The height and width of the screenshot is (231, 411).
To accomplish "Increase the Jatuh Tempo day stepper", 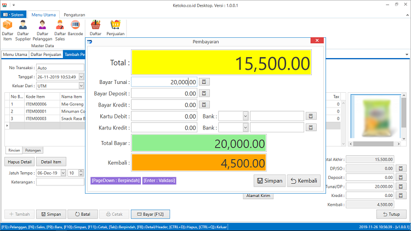I will (81, 171).
